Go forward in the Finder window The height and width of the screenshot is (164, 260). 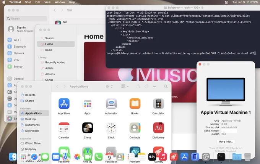[x=65, y=86]
